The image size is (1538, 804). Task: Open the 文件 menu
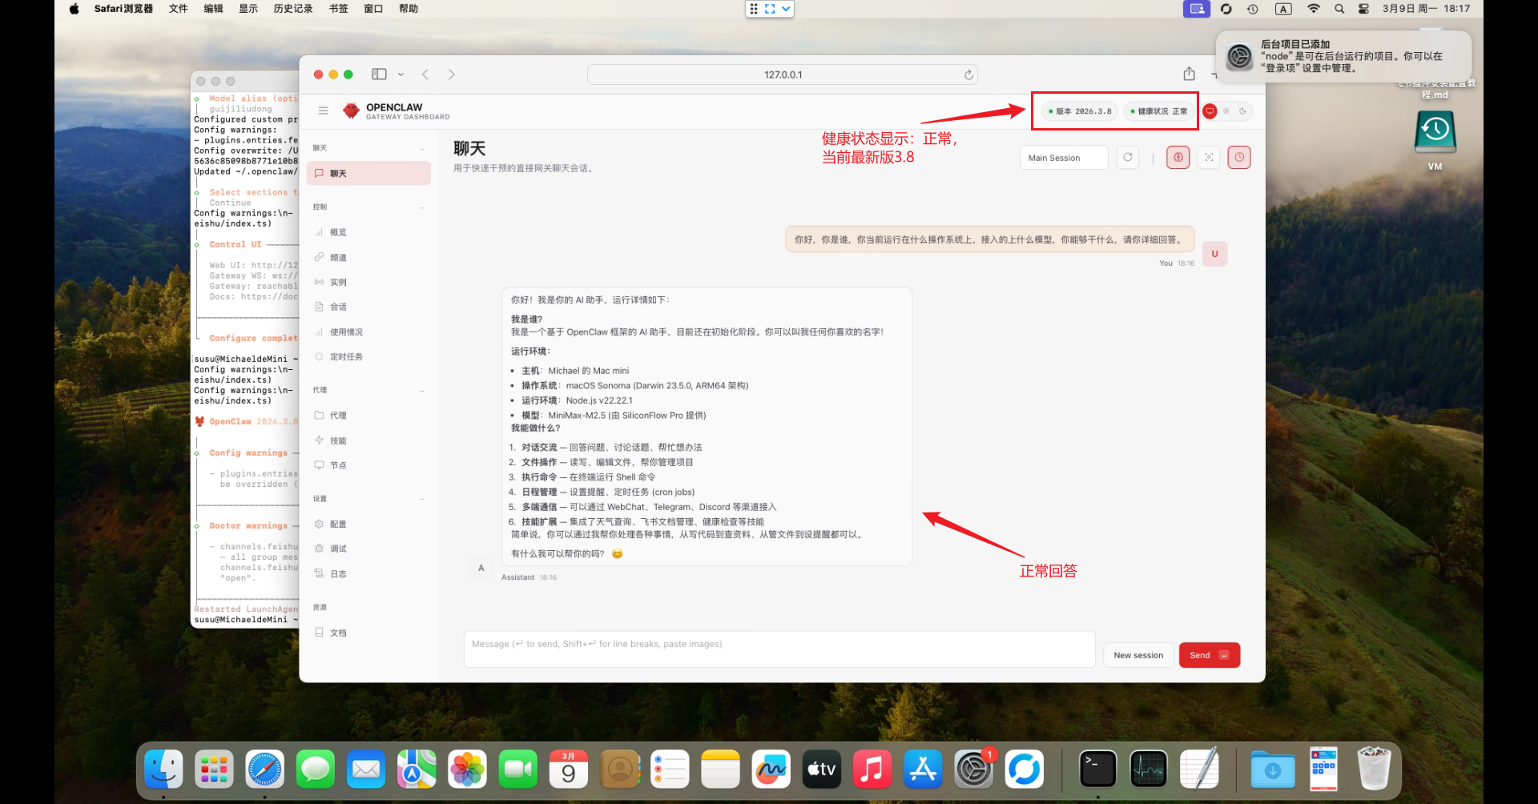point(178,9)
